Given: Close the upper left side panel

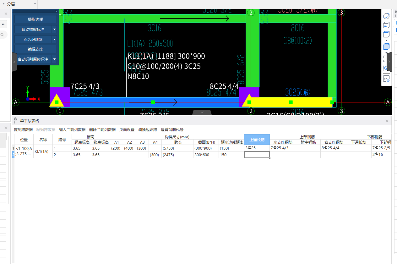Looking at the screenshot, I should [x=6, y=14].
